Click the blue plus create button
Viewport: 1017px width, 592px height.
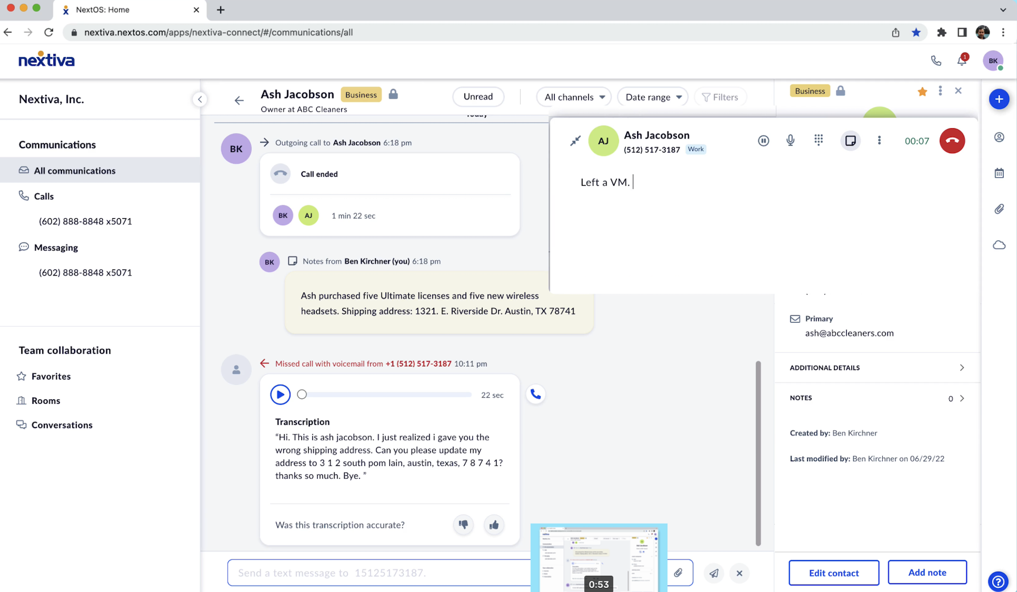click(x=999, y=99)
